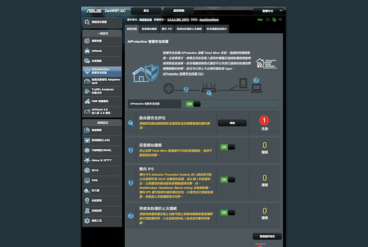Open the 繁體中文 language dropdown

tap(268, 11)
